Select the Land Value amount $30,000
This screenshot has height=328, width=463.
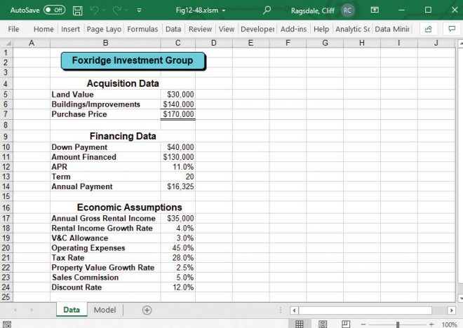178,95
